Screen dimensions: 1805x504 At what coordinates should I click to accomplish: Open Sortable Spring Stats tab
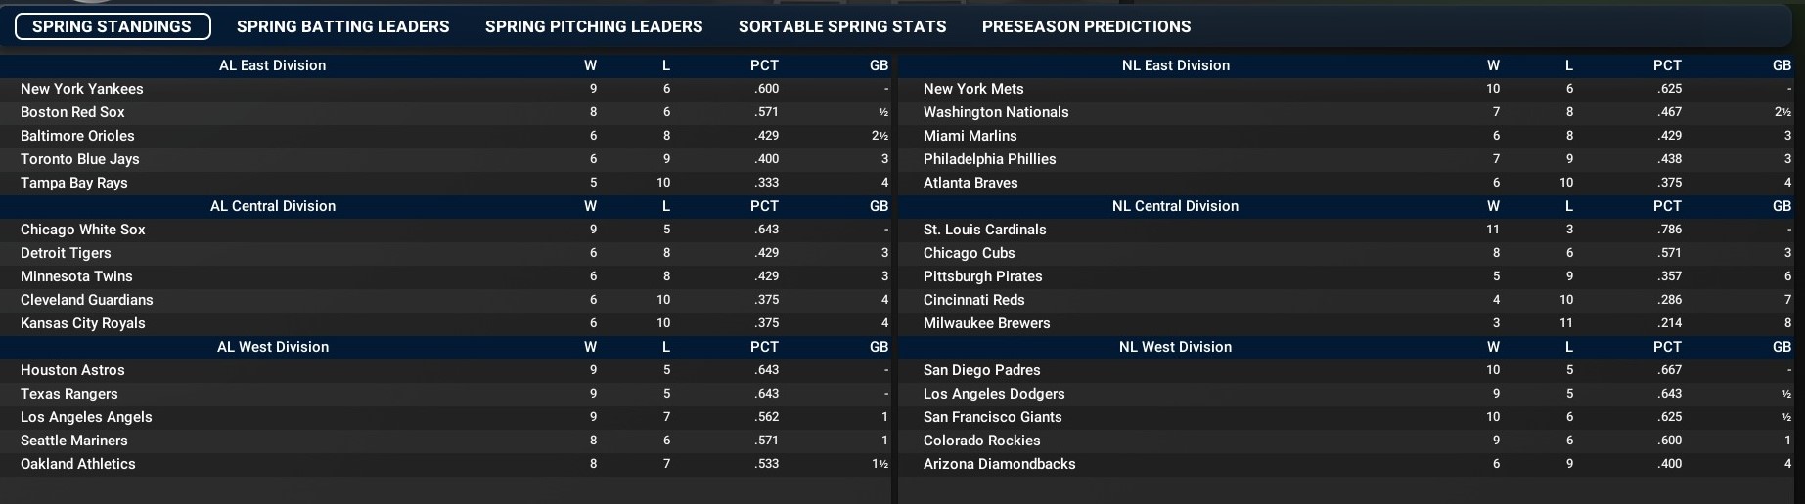click(842, 26)
